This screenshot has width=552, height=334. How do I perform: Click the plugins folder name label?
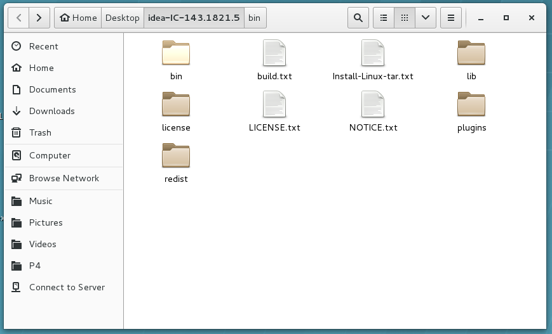(472, 128)
